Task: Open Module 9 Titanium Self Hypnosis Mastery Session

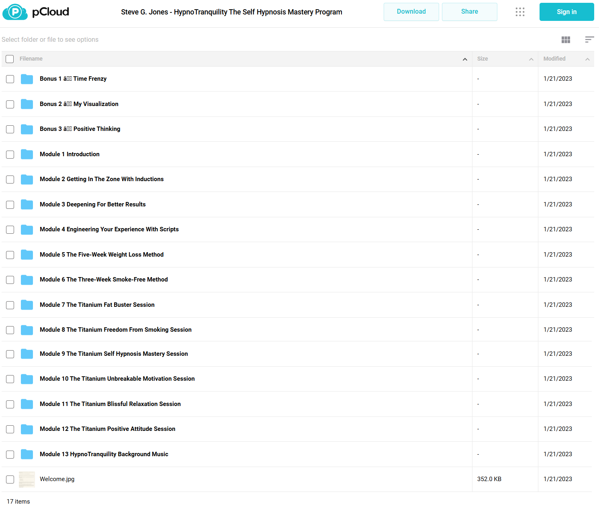Action: pyautogui.click(x=114, y=354)
